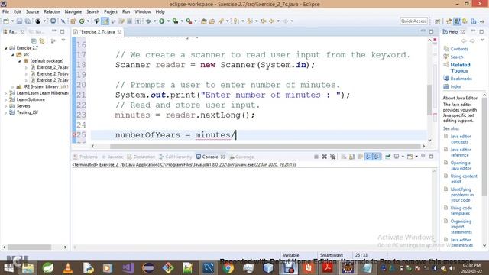
Task: Open Adobe Acrobat Reader from taskbar
Action: tap(328, 268)
